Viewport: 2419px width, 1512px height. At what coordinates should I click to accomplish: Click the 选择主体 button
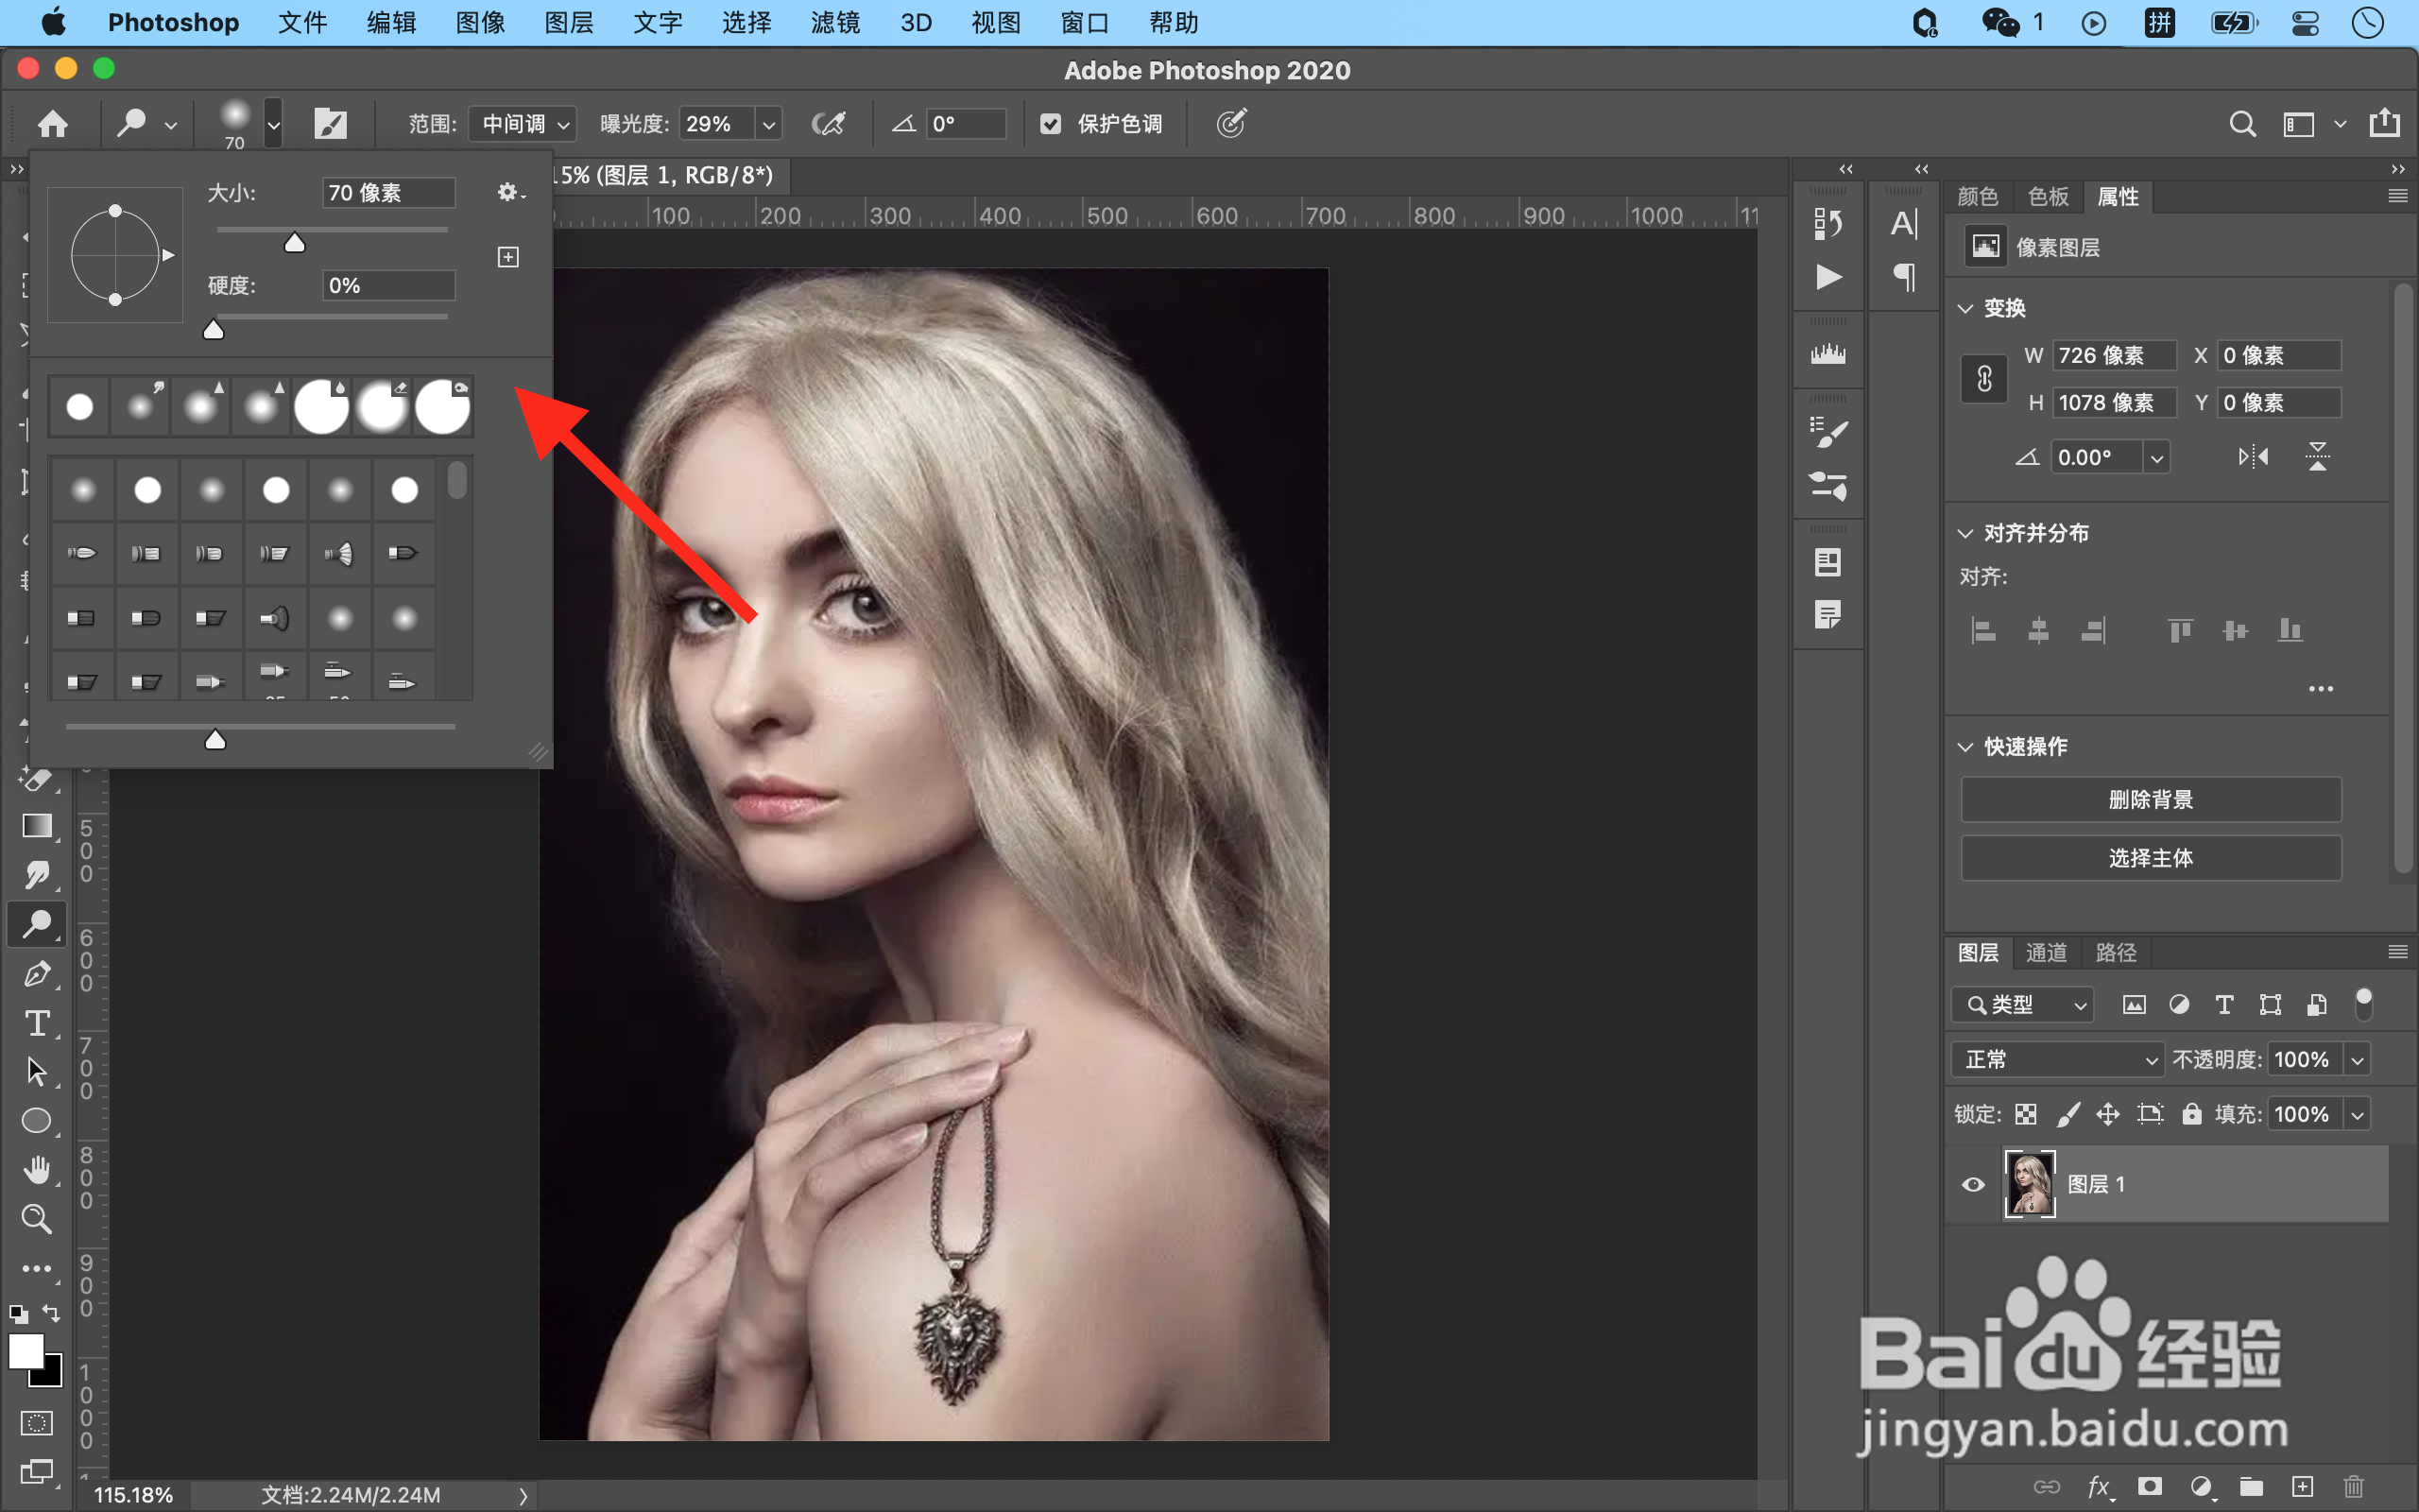click(x=2150, y=858)
